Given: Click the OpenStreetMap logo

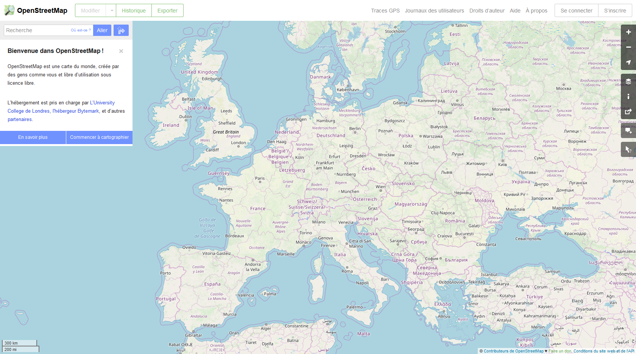Looking at the screenshot, I should click(36, 11).
